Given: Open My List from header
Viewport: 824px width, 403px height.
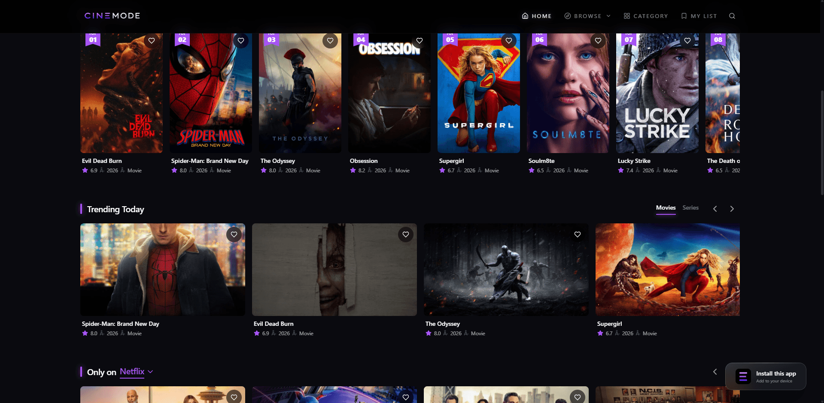Looking at the screenshot, I should [x=699, y=16].
